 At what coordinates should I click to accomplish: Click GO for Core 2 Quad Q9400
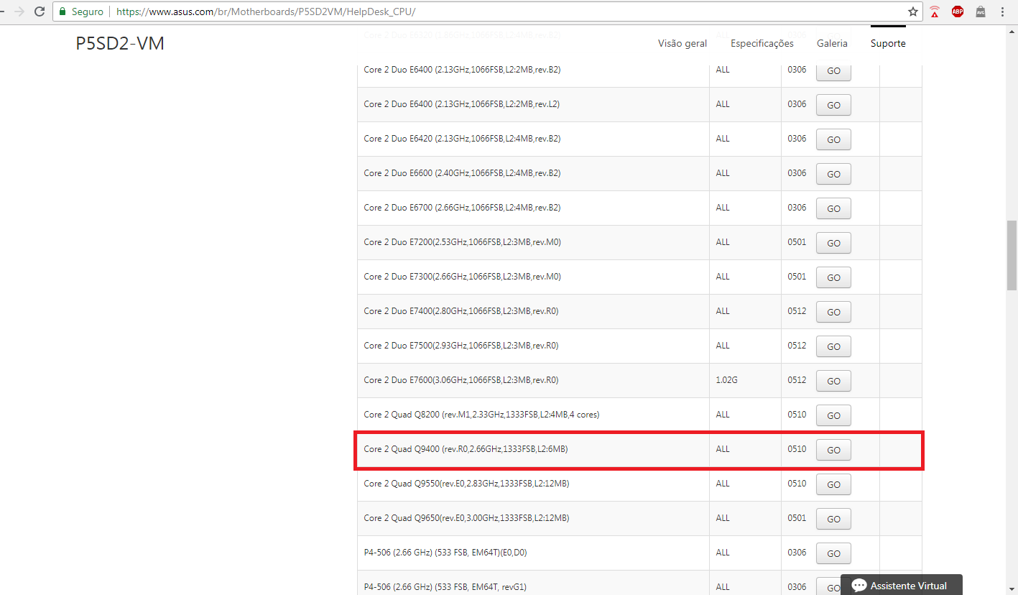click(x=833, y=450)
